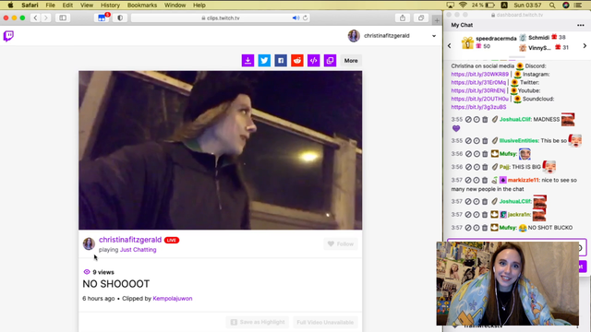The height and width of the screenshot is (332, 591).
Task: Follow christinafitzgerald with Follow button
Action: pos(341,243)
